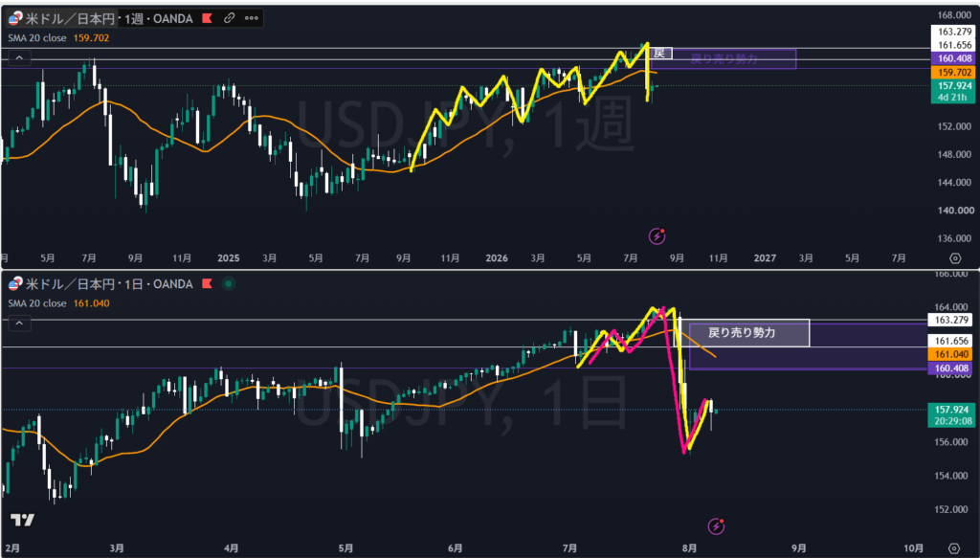Click the red flag icon on weekly chart
The height and width of the screenshot is (558, 980).
[x=207, y=19]
